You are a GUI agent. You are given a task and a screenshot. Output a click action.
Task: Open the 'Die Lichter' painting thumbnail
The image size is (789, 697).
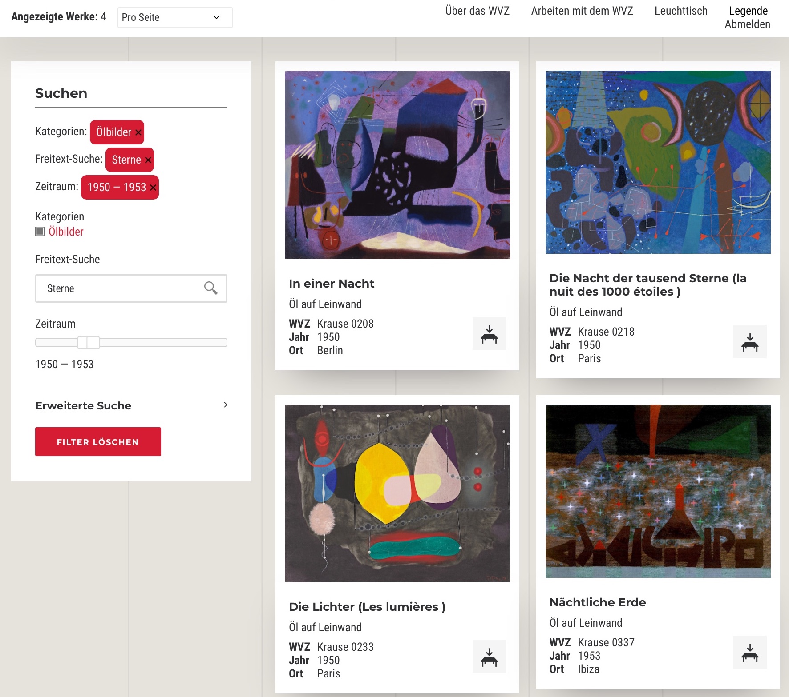pos(397,493)
